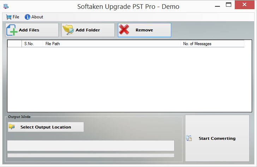The width and height of the screenshot is (257, 167).
Task: Maximize the Softaken window
Action: [228, 5]
